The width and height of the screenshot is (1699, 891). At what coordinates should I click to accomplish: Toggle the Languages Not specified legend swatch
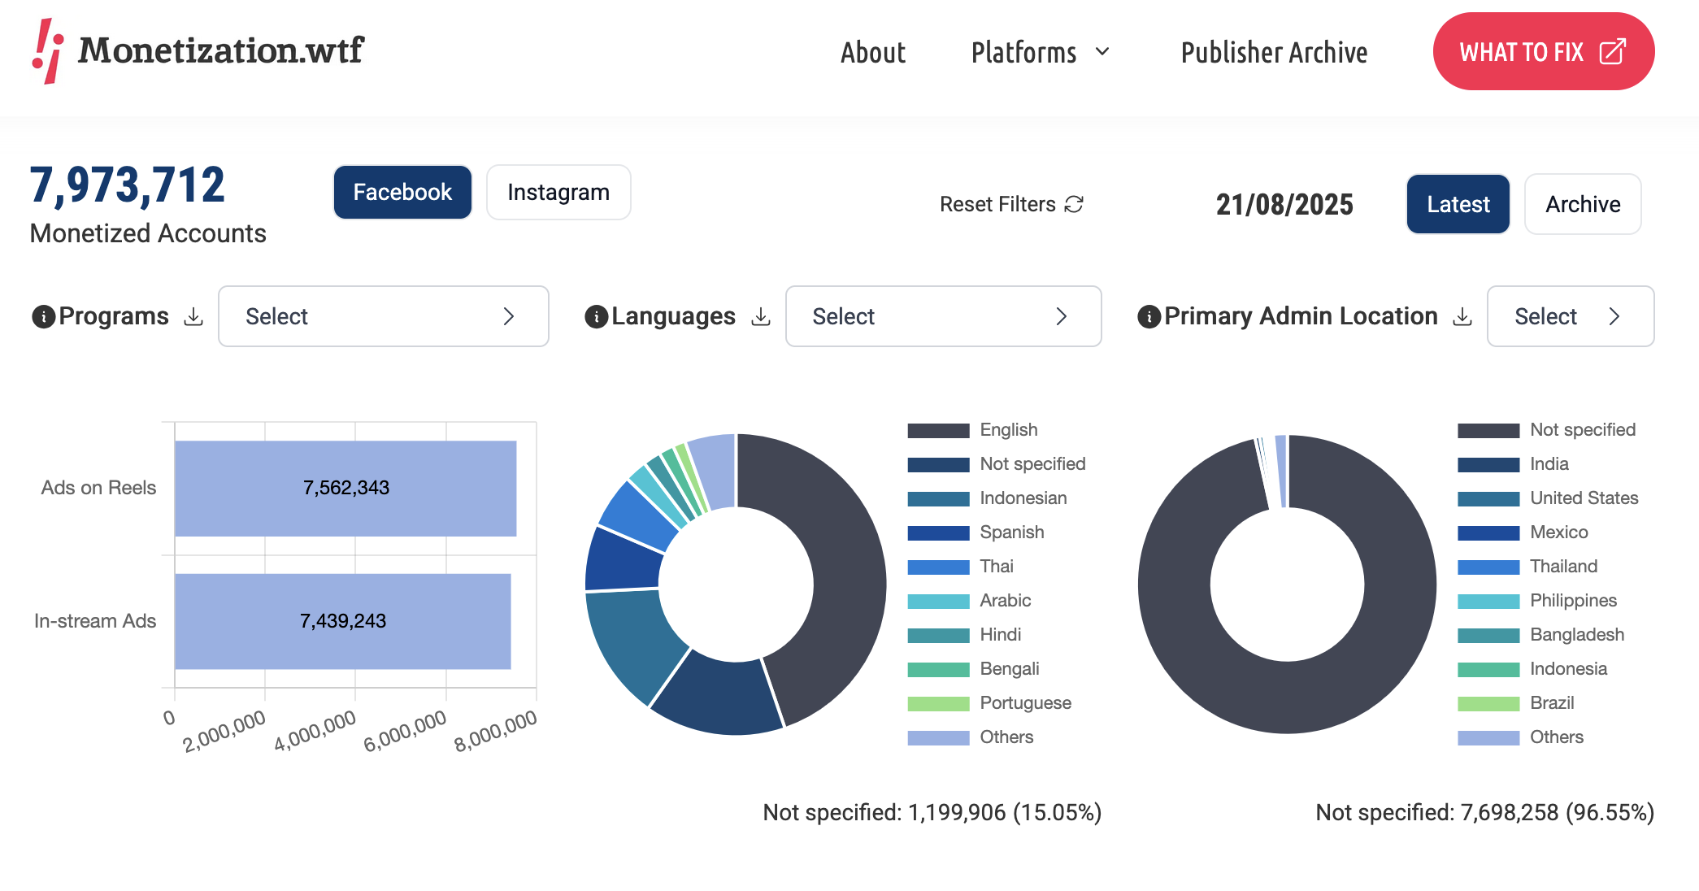938,464
